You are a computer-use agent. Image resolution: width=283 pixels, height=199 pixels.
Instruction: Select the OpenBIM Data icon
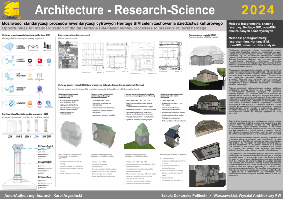(x=39, y=102)
